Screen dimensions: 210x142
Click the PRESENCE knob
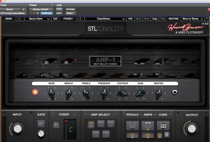point(104,93)
